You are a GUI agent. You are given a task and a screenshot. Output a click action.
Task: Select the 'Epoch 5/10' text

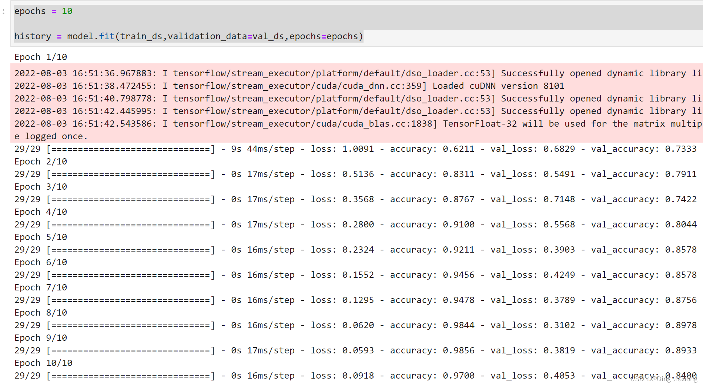41,237
